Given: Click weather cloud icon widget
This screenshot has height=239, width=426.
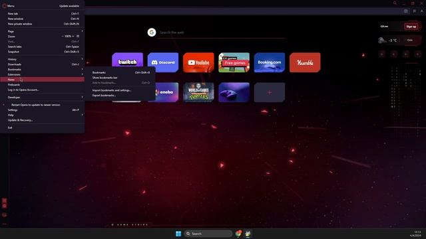Looking at the screenshot, I should point(382,40).
